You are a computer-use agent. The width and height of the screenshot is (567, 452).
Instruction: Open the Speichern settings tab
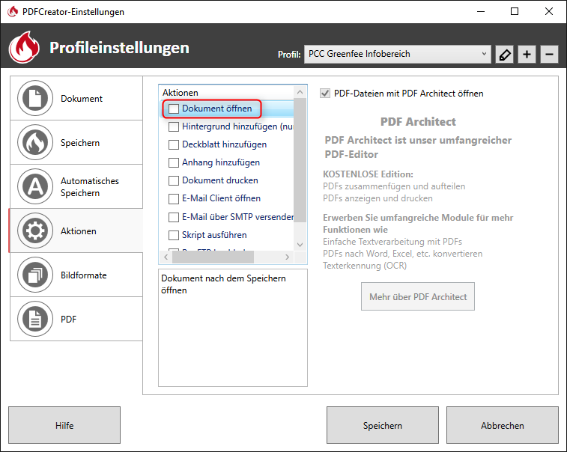click(76, 142)
